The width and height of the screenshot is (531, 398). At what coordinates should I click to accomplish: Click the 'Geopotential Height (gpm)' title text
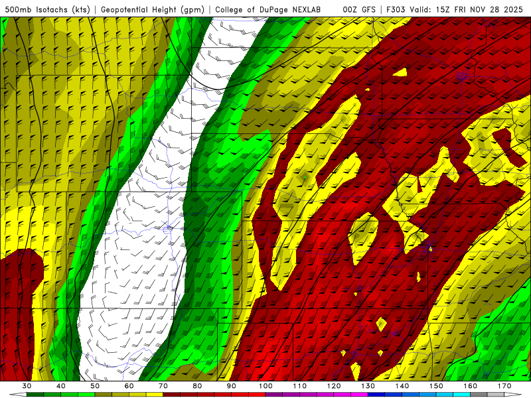tap(153, 9)
